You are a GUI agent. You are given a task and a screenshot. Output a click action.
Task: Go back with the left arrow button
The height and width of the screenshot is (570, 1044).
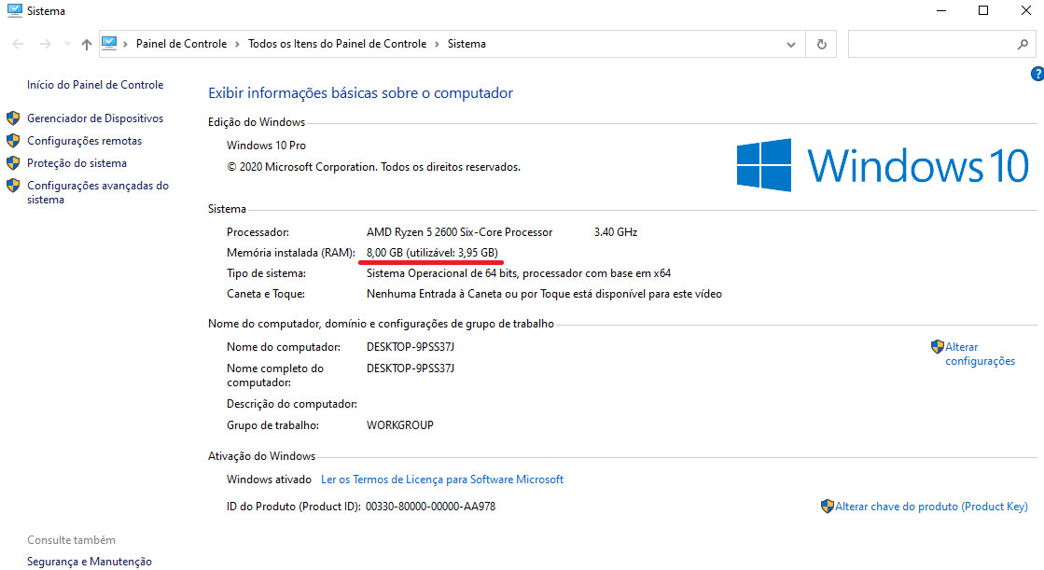point(18,44)
